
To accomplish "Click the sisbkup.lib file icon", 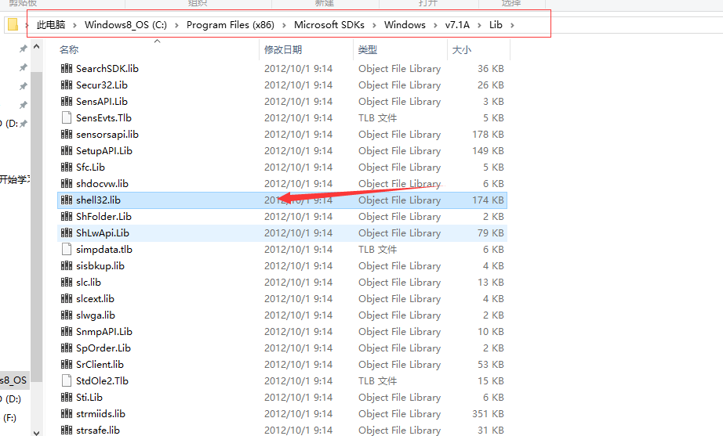I will coord(67,265).
